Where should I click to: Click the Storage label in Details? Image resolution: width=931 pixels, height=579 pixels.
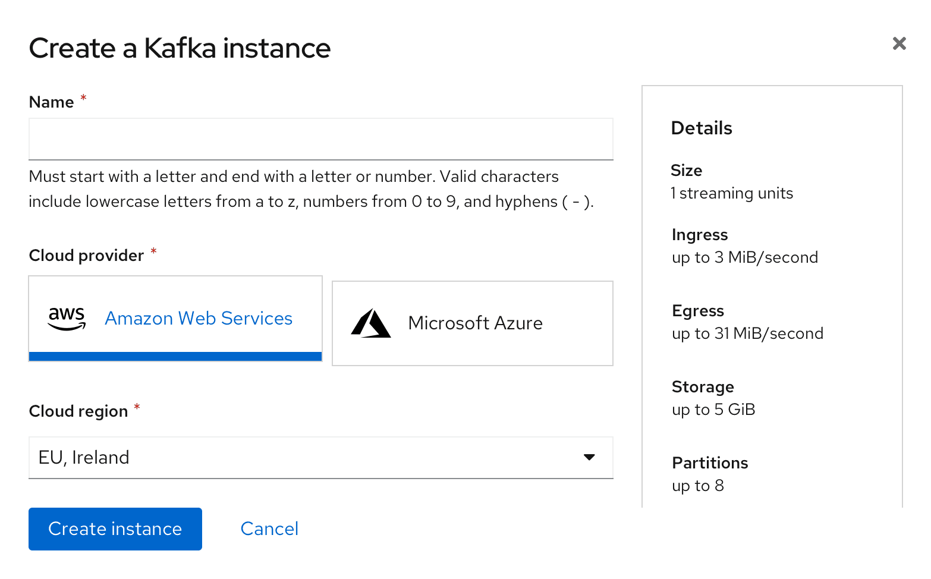pyautogui.click(x=702, y=387)
